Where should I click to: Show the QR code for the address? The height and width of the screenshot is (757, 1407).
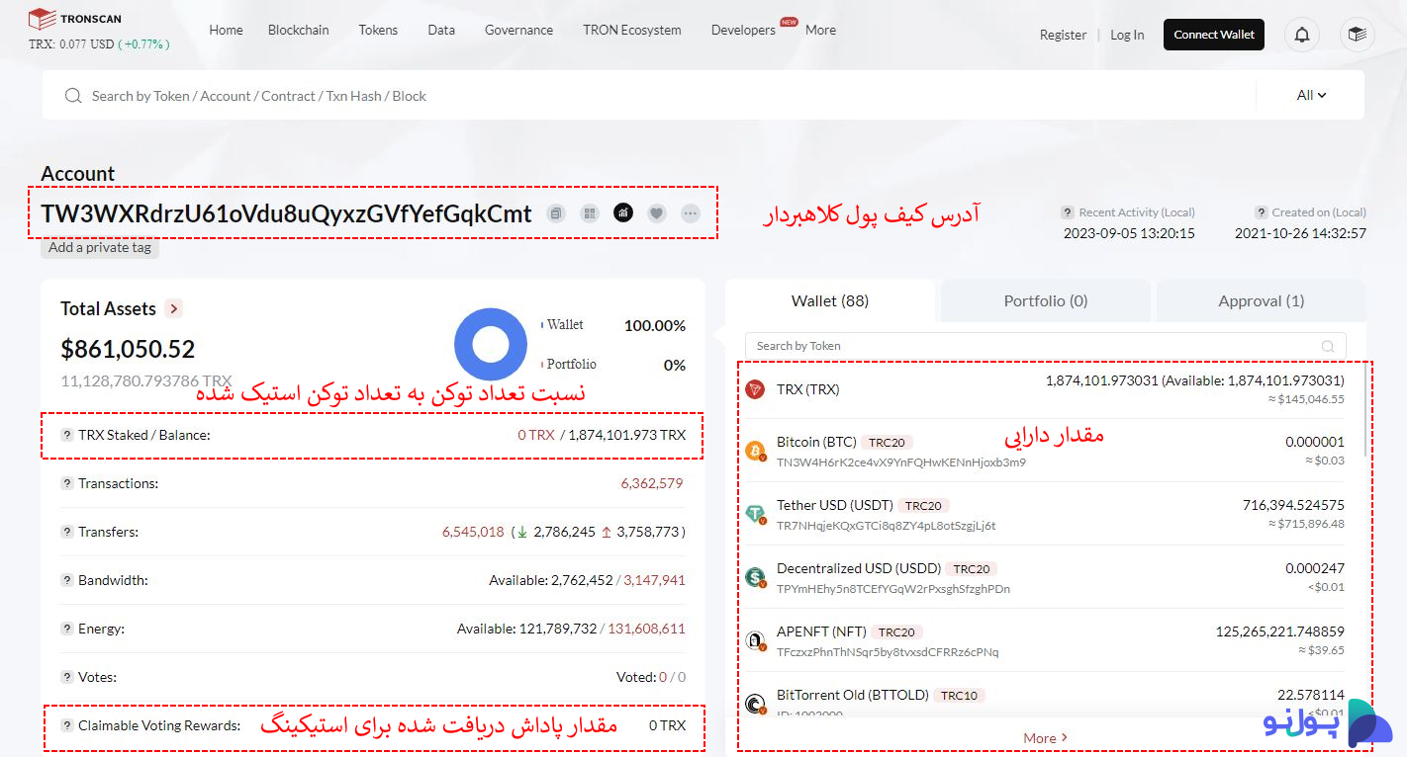point(590,212)
